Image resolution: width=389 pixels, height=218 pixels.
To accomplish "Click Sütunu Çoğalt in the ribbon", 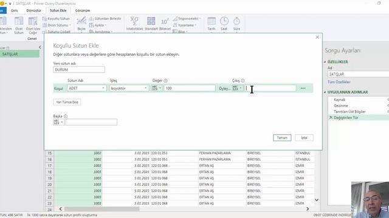I will [x=57, y=31].
